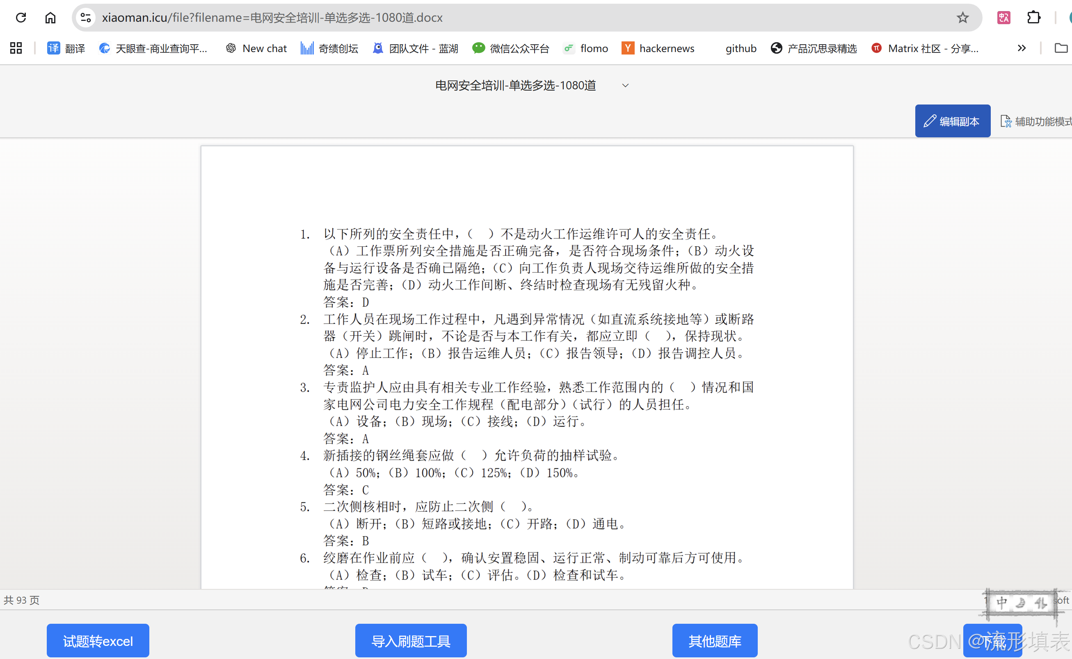Toggle the 中 input method indicator
The height and width of the screenshot is (659, 1072).
pos(1002,602)
